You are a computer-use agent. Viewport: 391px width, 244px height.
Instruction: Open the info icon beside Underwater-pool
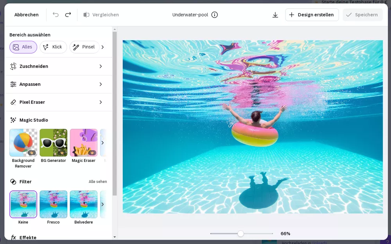[214, 14]
